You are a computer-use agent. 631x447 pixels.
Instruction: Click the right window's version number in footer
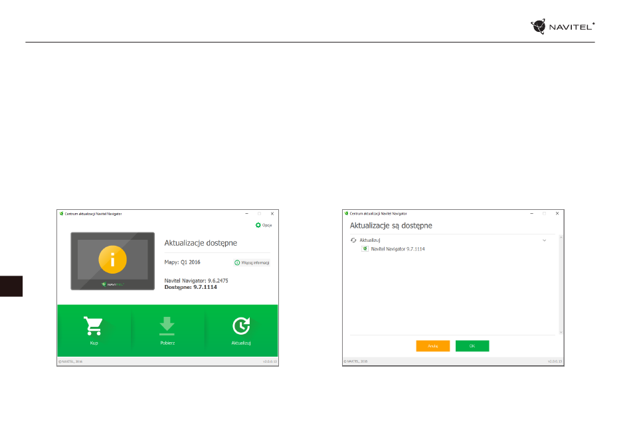pyautogui.click(x=555, y=362)
